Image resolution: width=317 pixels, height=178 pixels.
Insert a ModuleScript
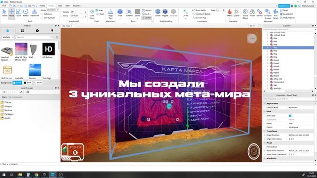point(287,18)
